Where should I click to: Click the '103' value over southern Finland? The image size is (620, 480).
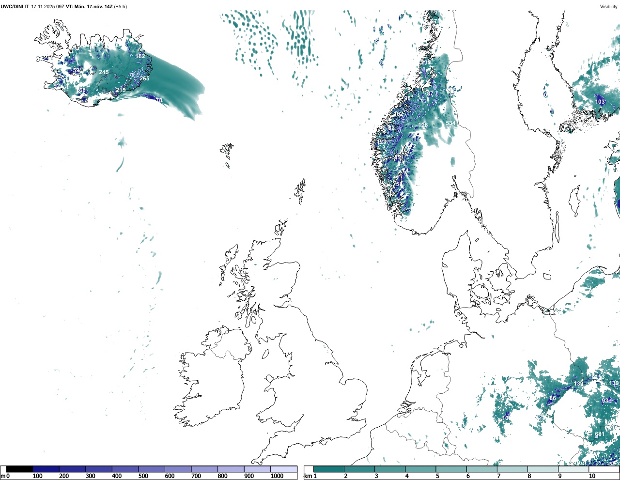[x=600, y=102]
